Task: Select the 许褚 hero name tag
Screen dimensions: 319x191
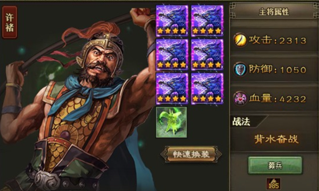Action: pos(9,22)
